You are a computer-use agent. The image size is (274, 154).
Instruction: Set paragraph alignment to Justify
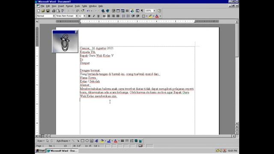click(118, 16)
